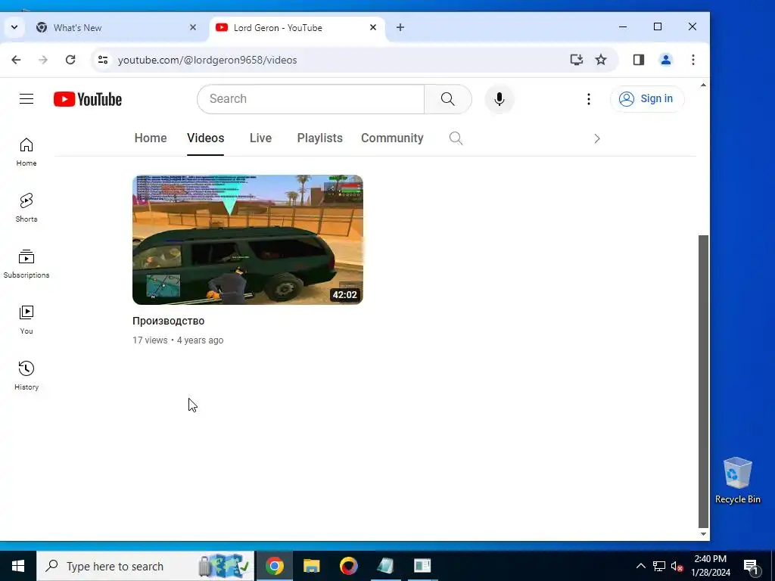Open the channel Live tab
Screen dimensions: 775x581
pyautogui.click(x=260, y=138)
